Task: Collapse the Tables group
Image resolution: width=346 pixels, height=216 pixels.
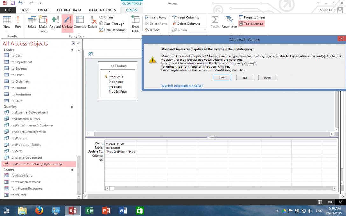Action: (x=72, y=50)
